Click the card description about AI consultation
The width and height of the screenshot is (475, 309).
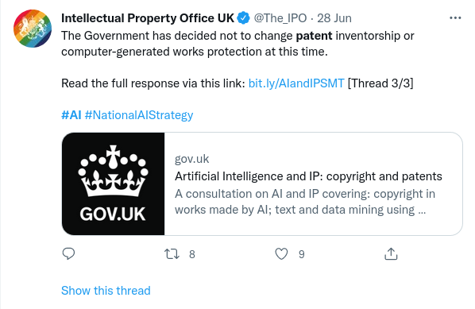(305, 202)
